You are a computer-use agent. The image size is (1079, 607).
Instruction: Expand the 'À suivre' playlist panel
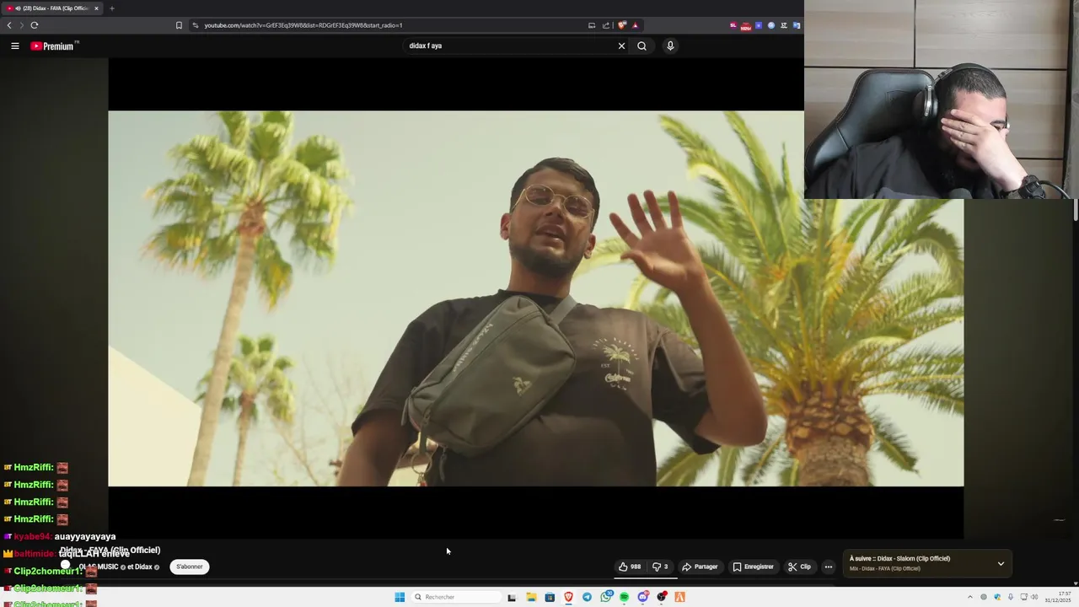pos(1001,563)
